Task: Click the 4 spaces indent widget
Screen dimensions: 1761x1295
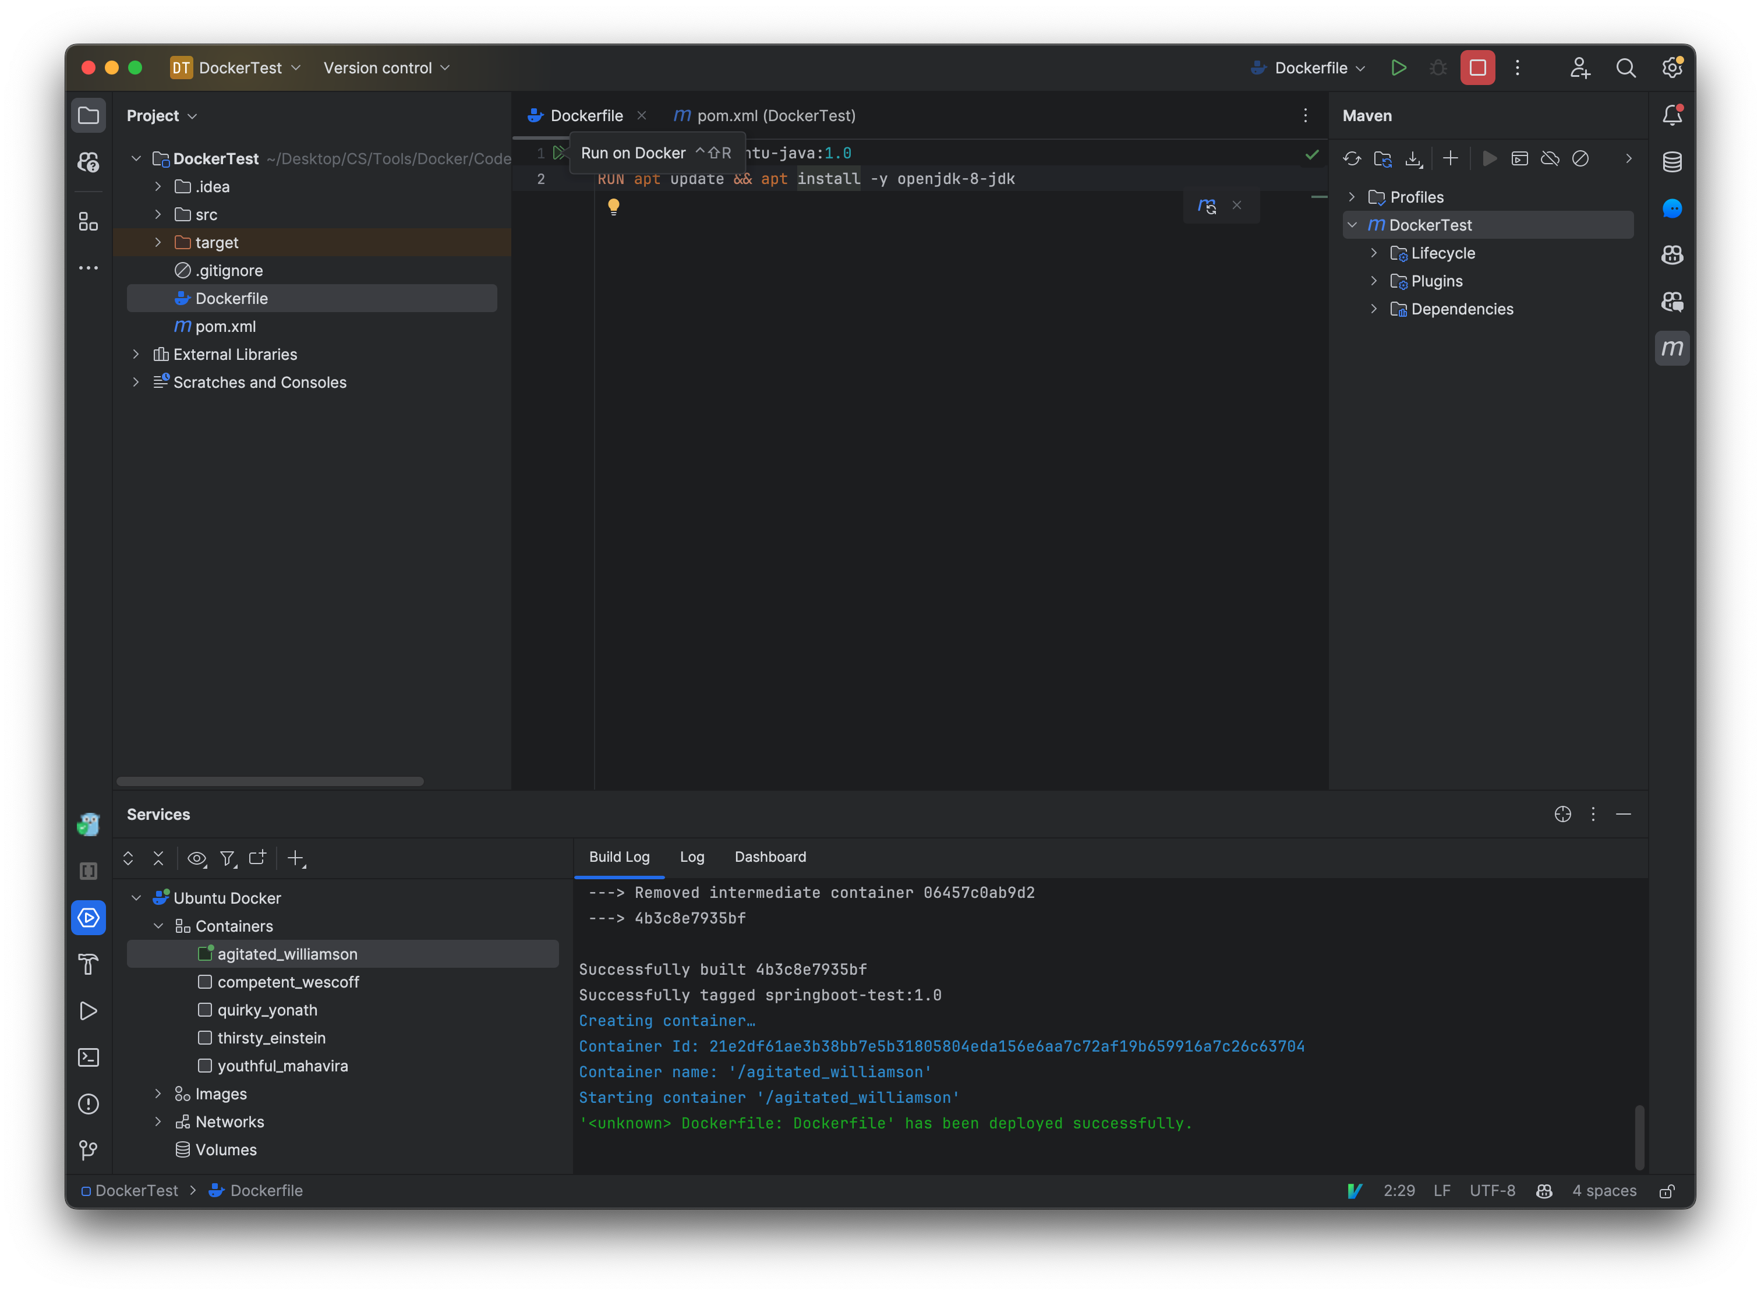Action: click(1604, 1191)
